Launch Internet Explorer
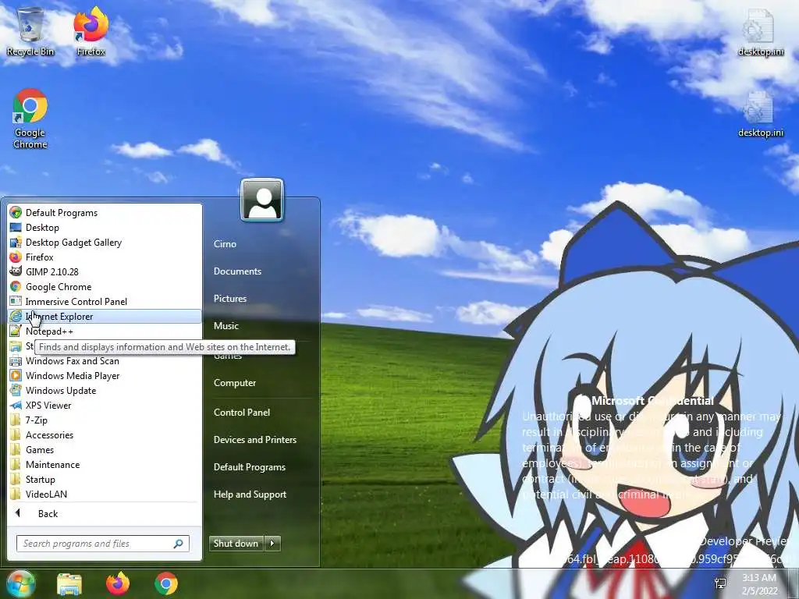Image resolution: width=799 pixels, height=599 pixels. tap(105, 317)
